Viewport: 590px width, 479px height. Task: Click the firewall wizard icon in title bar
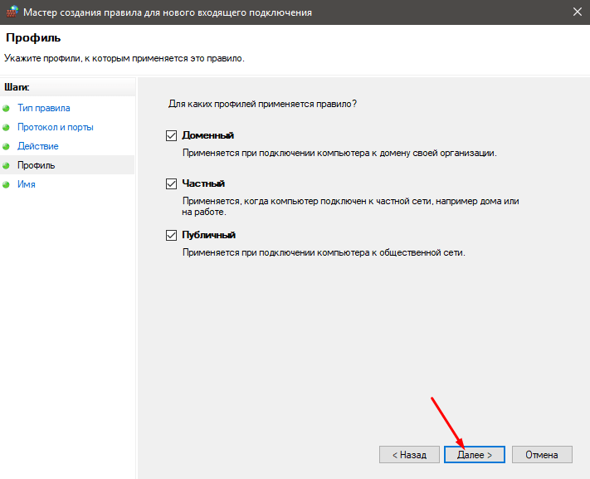[x=12, y=12]
